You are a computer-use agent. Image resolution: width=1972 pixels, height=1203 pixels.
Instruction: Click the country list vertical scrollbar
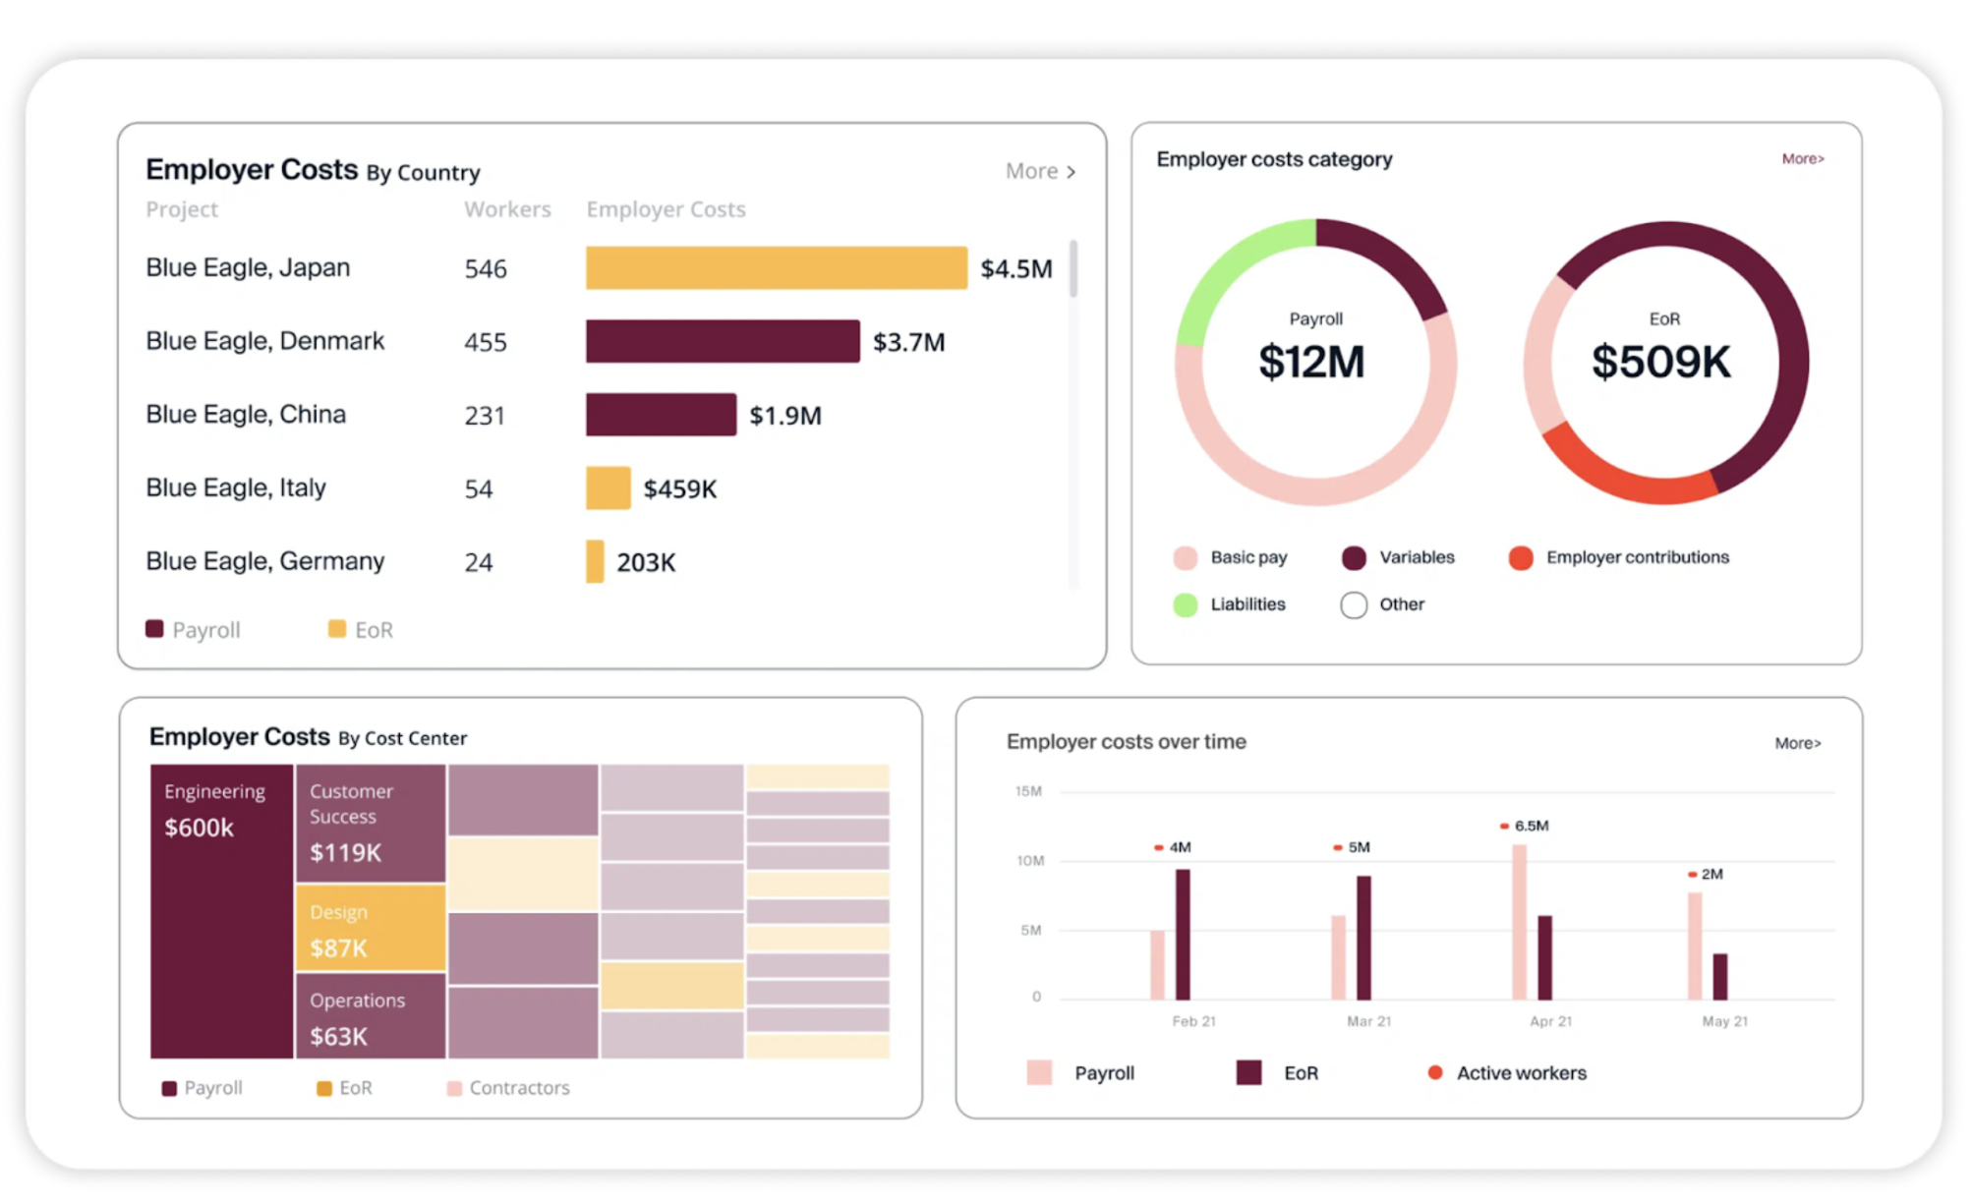(x=1073, y=269)
